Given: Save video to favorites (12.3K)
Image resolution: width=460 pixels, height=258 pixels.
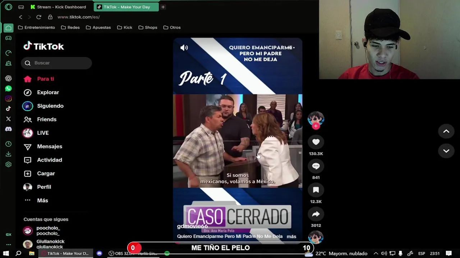Looking at the screenshot, I should pyautogui.click(x=316, y=190).
